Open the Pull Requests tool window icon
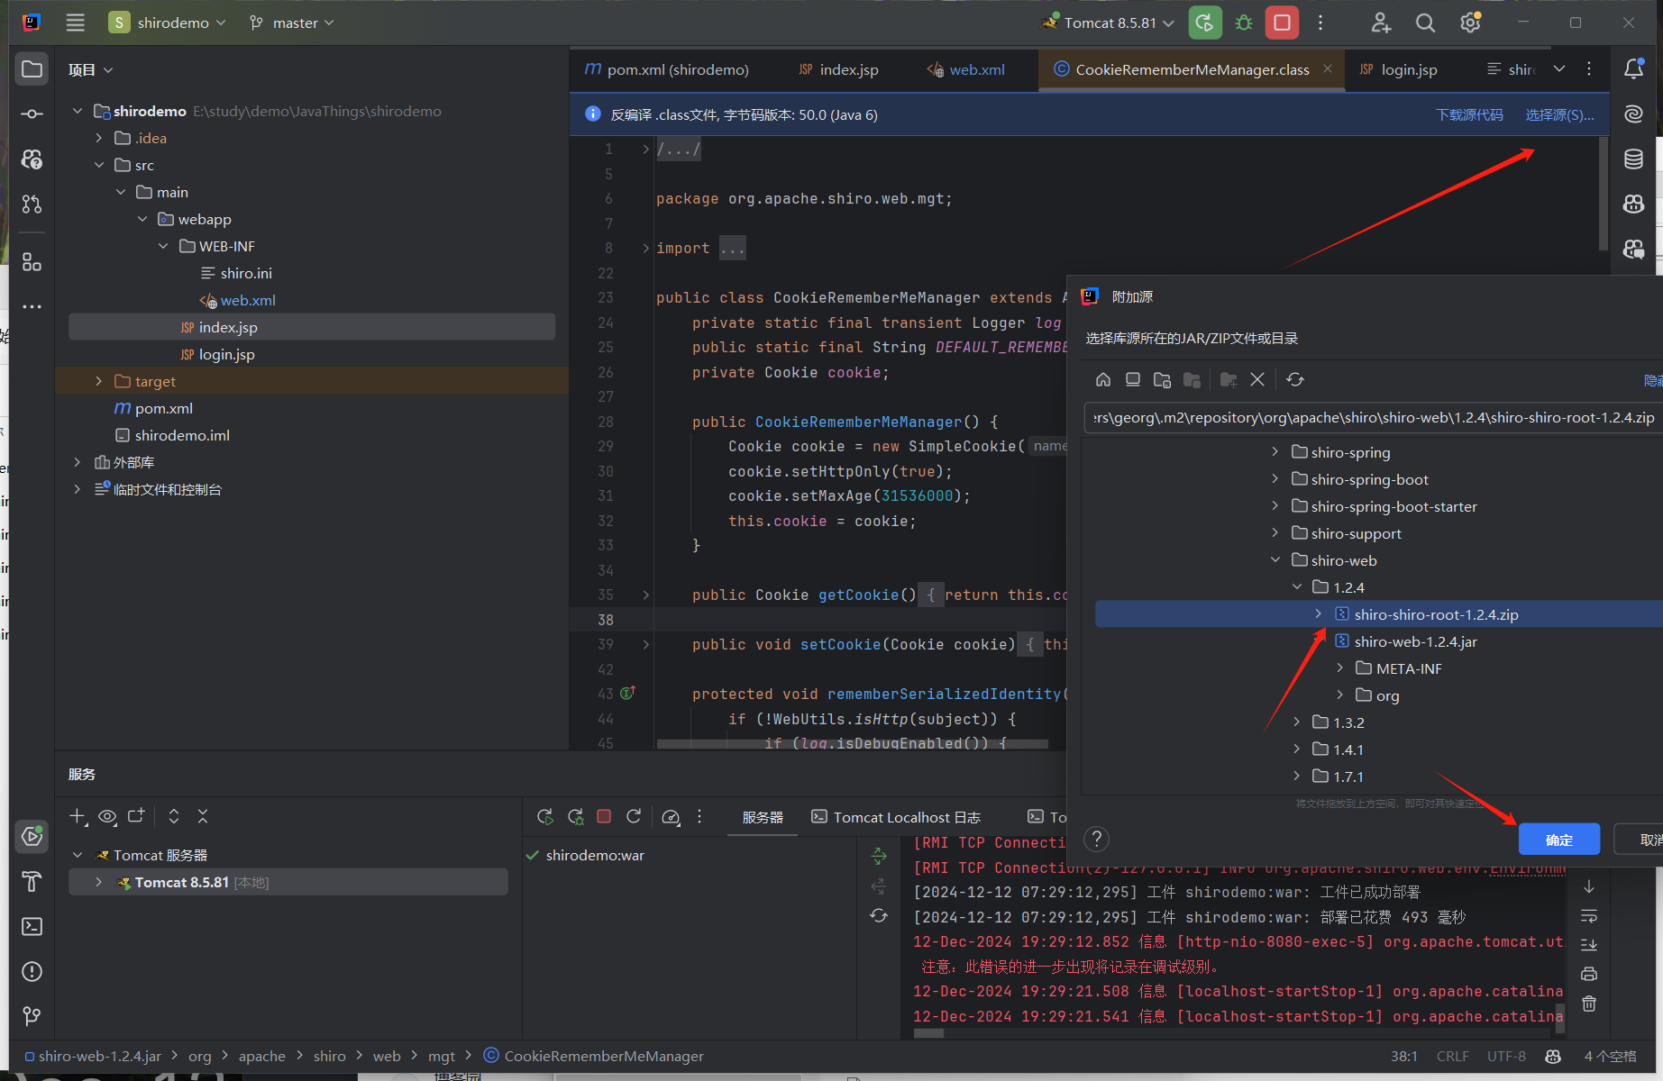Viewport: 1663px width, 1081px height. click(32, 204)
